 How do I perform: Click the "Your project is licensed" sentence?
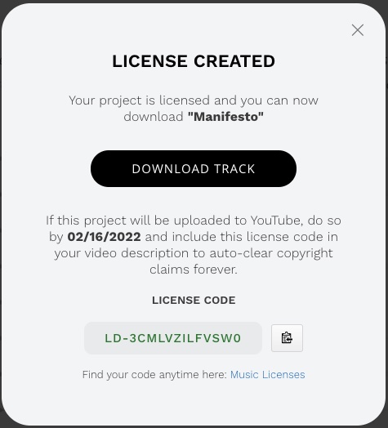pyautogui.click(x=139, y=100)
